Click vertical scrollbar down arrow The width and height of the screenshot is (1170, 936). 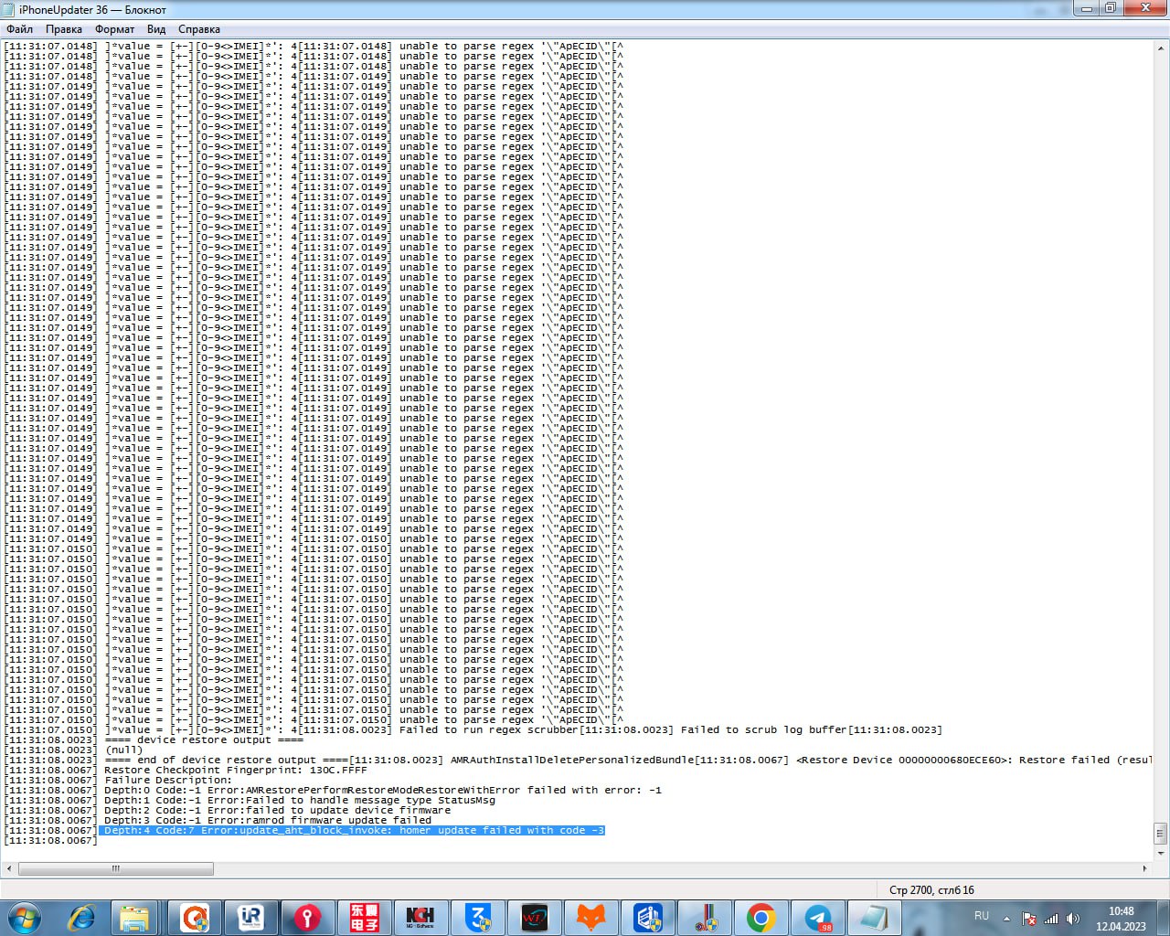click(1161, 853)
